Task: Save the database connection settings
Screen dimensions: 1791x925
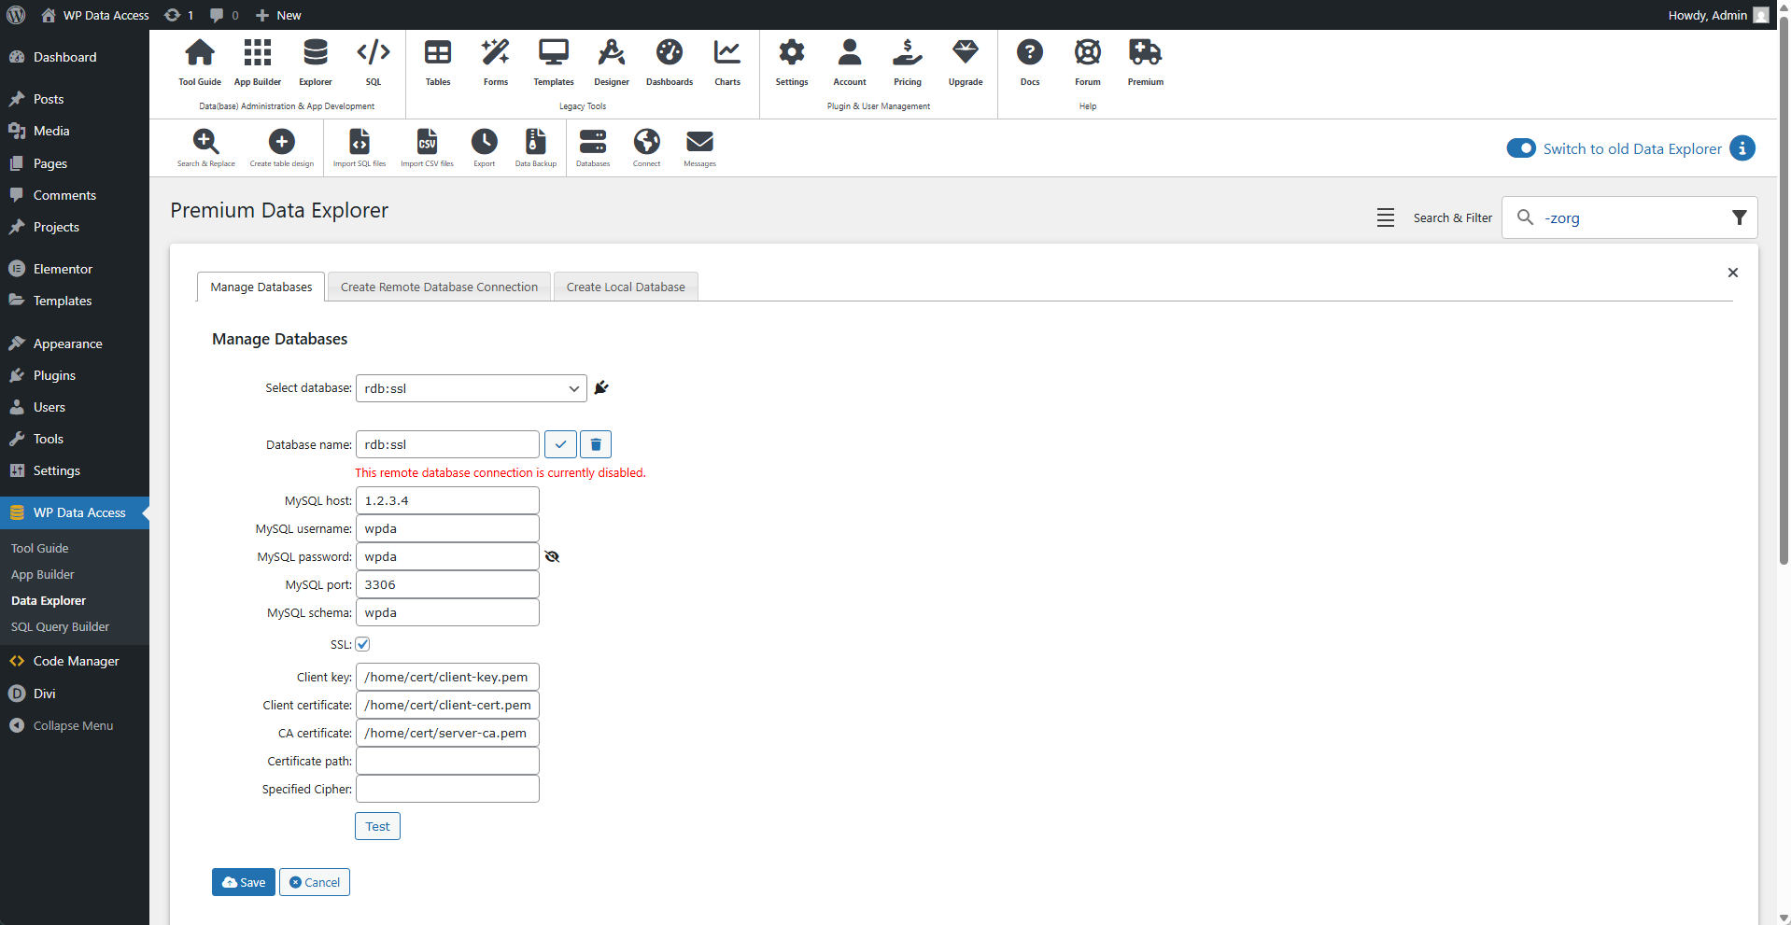Action: [243, 882]
